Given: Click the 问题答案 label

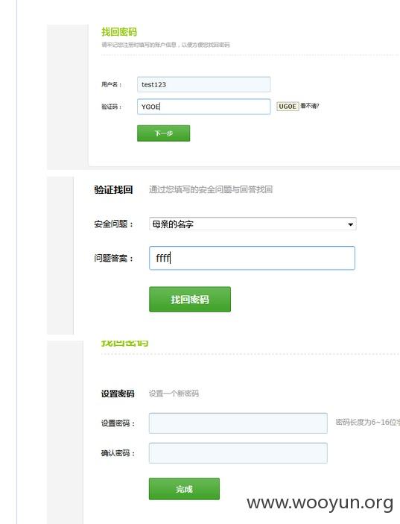Looking at the screenshot, I should (x=113, y=258).
